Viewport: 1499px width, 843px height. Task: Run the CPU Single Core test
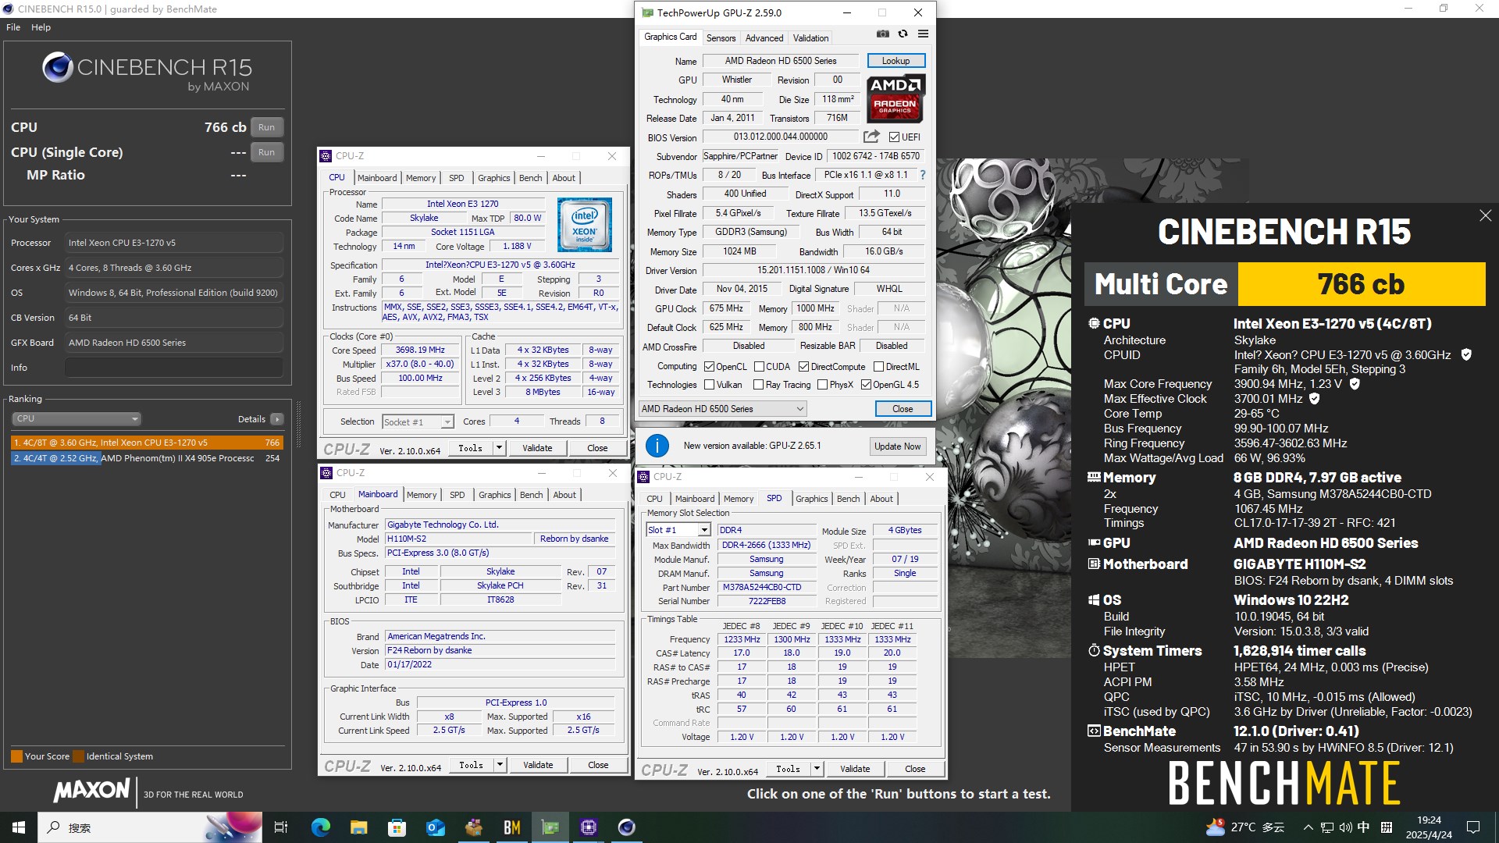tap(266, 152)
